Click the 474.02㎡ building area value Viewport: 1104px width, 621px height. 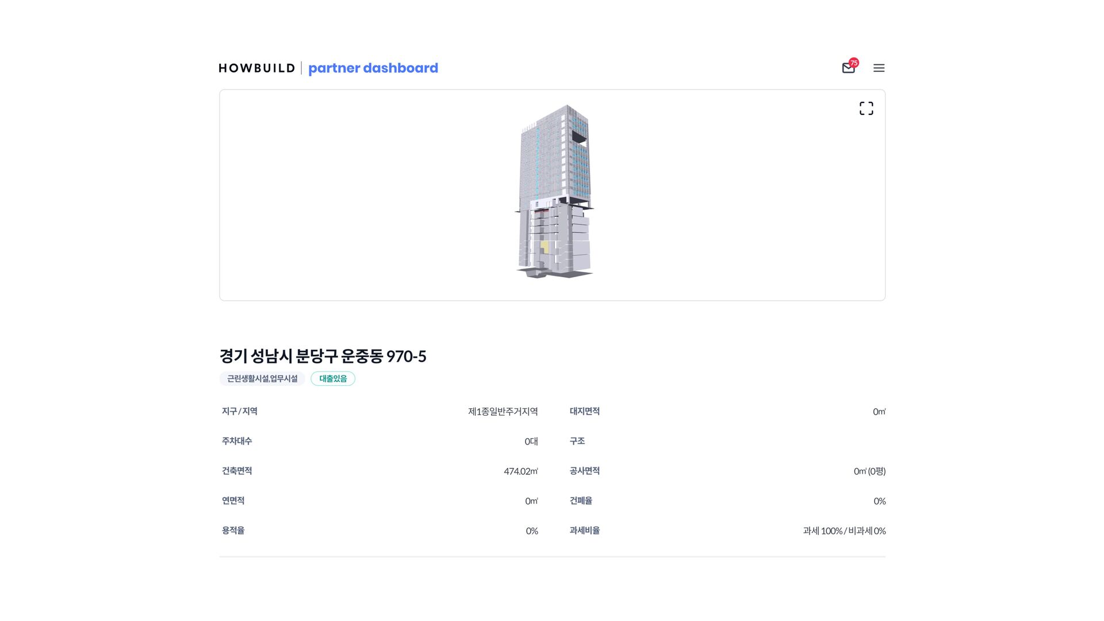[520, 471]
